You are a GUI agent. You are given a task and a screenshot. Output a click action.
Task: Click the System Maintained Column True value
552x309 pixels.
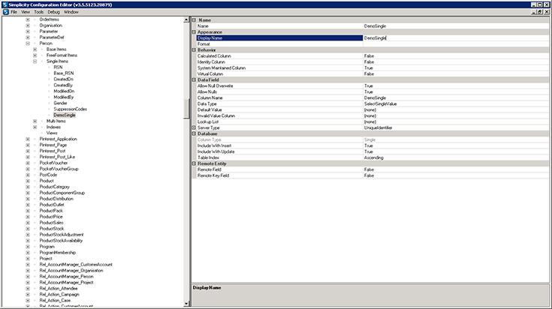368,67
